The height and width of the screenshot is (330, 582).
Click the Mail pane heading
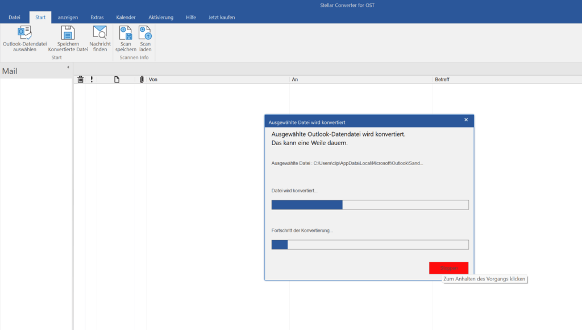click(x=10, y=71)
